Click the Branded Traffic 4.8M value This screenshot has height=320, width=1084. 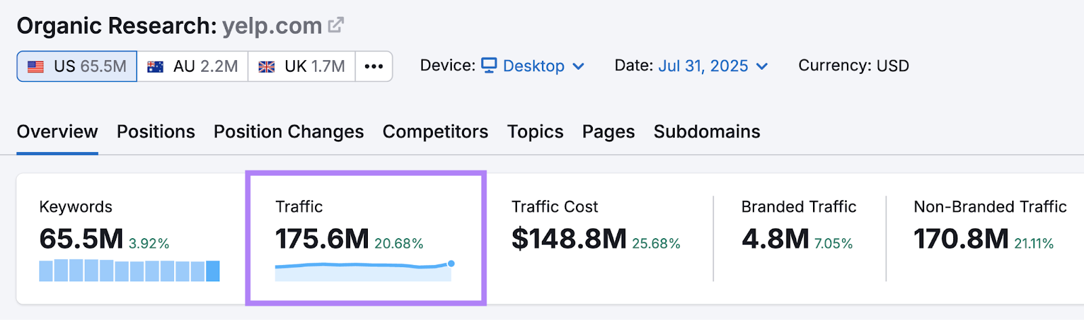coord(776,239)
